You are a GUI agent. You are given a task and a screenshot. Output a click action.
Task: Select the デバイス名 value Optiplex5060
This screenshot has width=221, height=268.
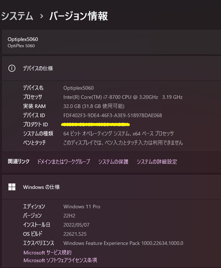tap(79, 88)
